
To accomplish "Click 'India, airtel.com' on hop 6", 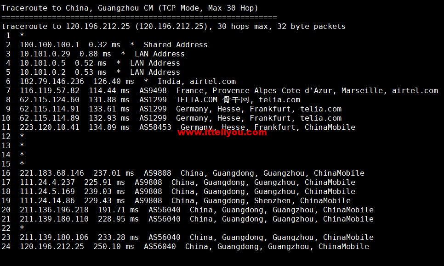I will click(197, 82).
